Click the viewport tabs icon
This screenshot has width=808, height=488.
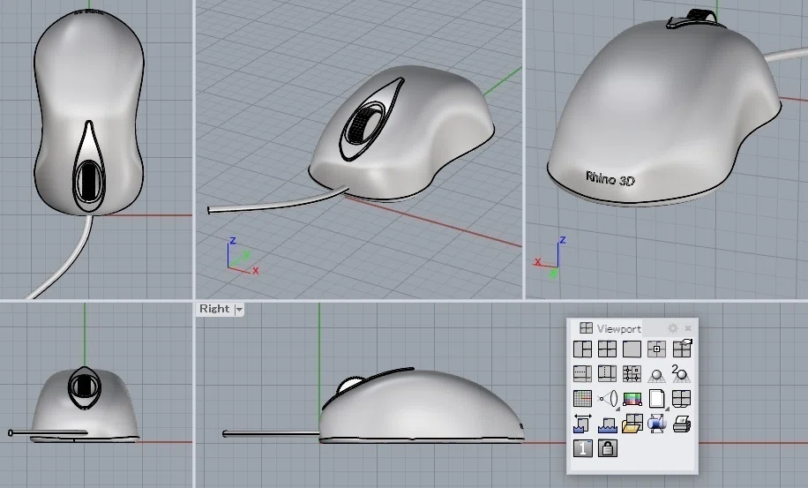(681, 398)
